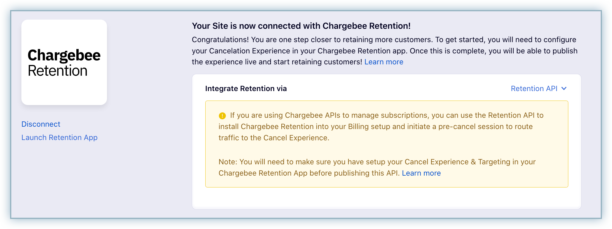Click the 'Congratulations!' intro paragraph
This screenshot has width=612, height=229.
click(385, 51)
